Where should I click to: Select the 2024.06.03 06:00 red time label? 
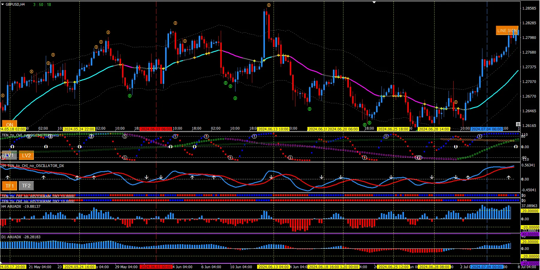click(156, 129)
